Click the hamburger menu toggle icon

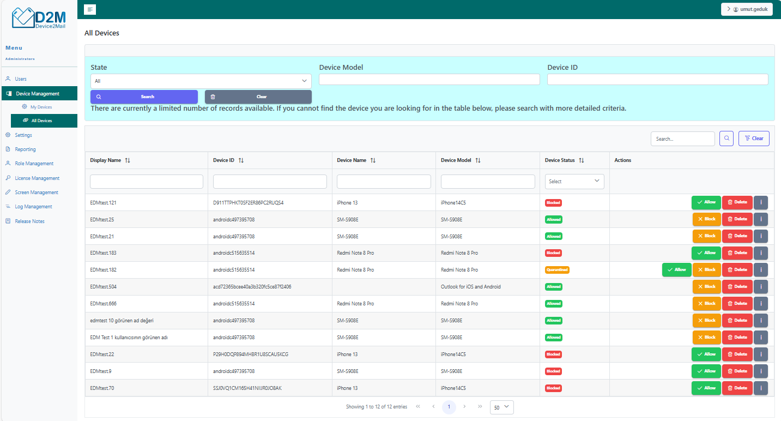(90, 9)
